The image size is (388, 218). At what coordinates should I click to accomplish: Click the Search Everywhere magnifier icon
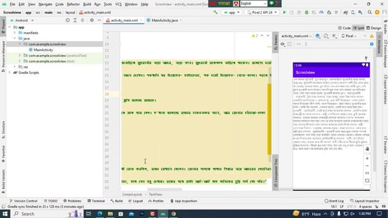coord(370,12)
